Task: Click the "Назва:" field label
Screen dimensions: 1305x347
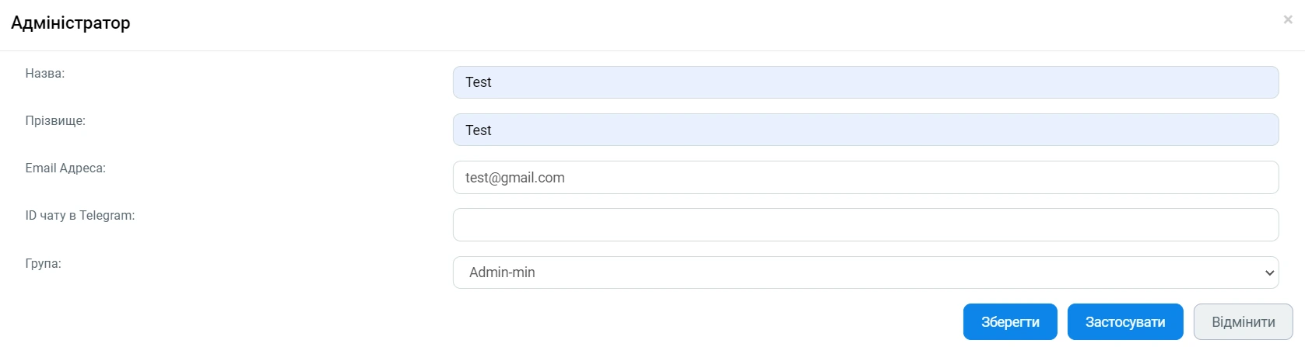Action: tap(45, 74)
